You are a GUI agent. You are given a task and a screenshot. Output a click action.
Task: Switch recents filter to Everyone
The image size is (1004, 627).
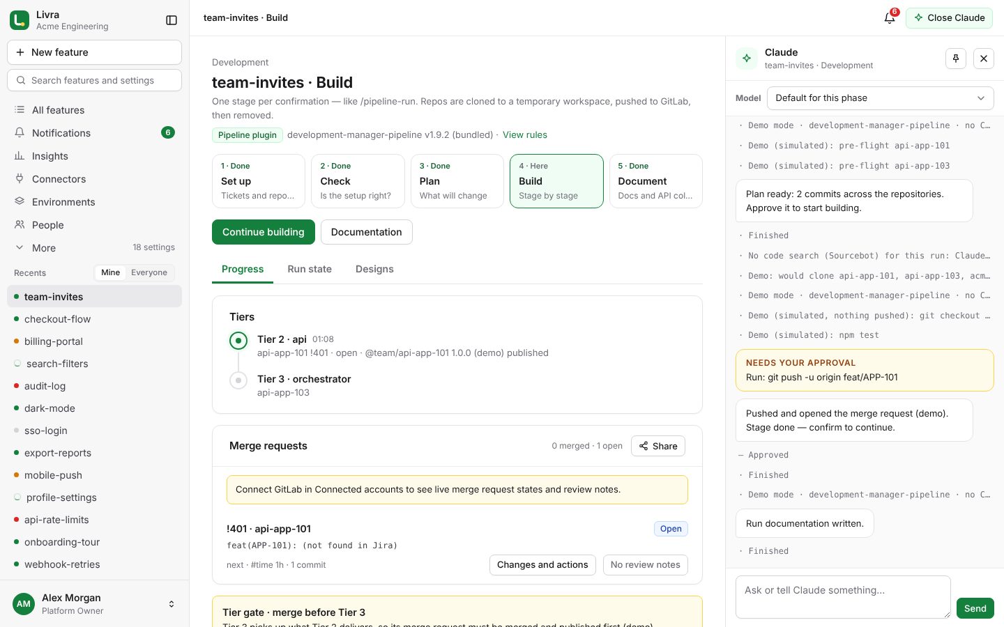[x=149, y=272]
